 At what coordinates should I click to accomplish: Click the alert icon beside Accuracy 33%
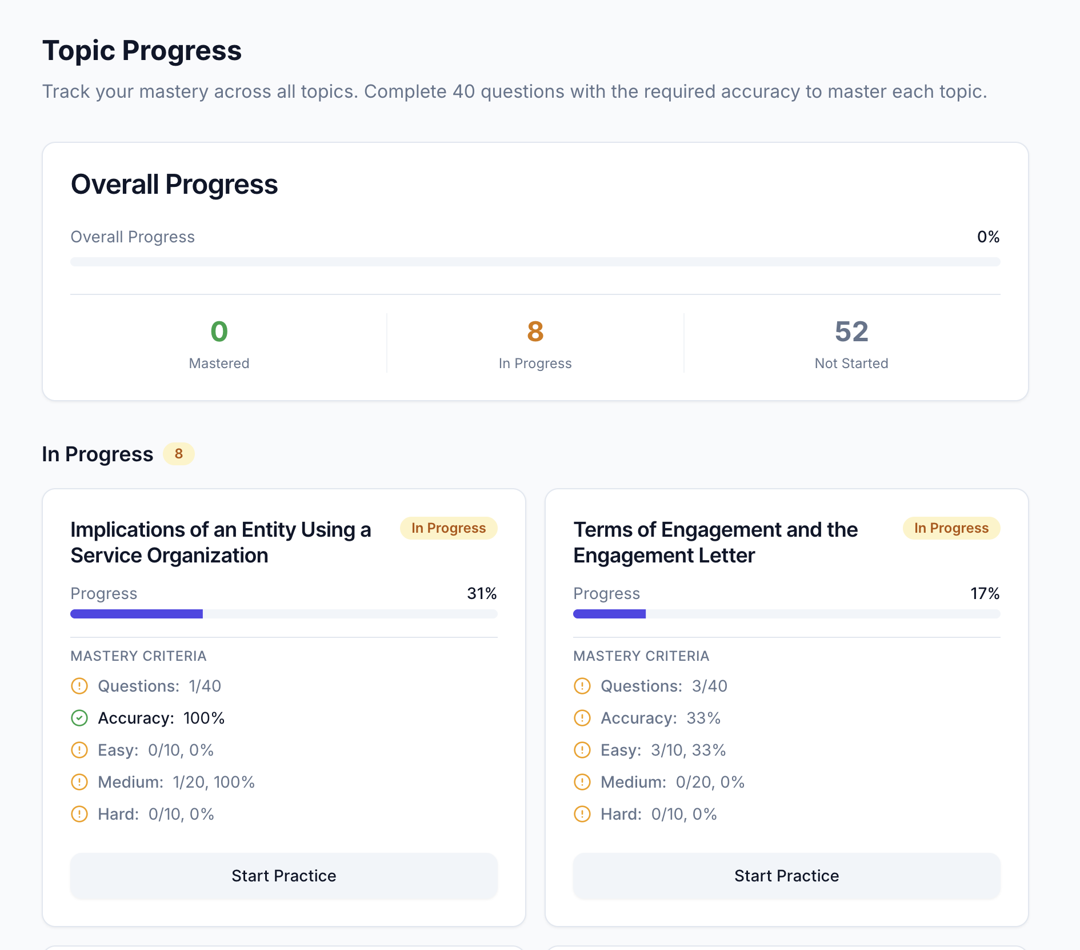pyautogui.click(x=582, y=718)
